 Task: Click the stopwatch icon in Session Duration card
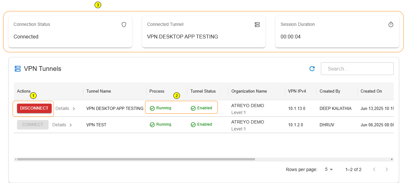(391, 25)
